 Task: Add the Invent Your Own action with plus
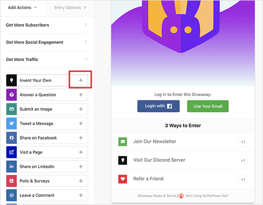pos(81,80)
